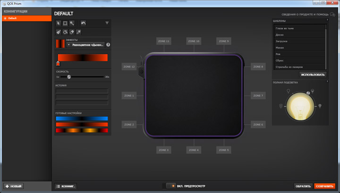Click the effect preview thumbnail under tools

click(60, 43)
